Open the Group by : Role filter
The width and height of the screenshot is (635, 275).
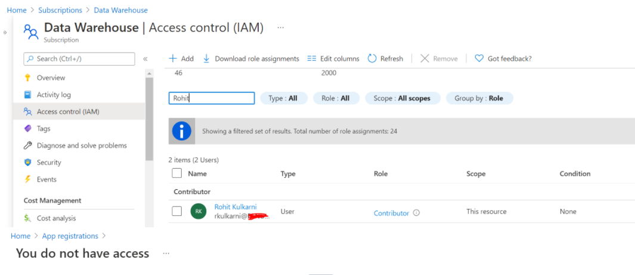coord(479,98)
